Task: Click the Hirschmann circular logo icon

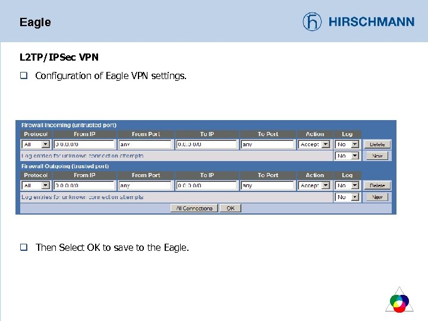Action: click(312, 21)
